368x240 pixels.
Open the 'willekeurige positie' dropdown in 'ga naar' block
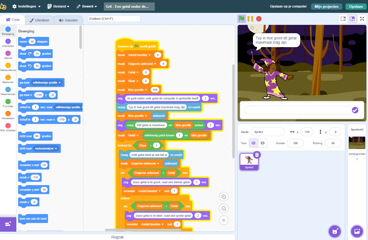tap(47, 82)
